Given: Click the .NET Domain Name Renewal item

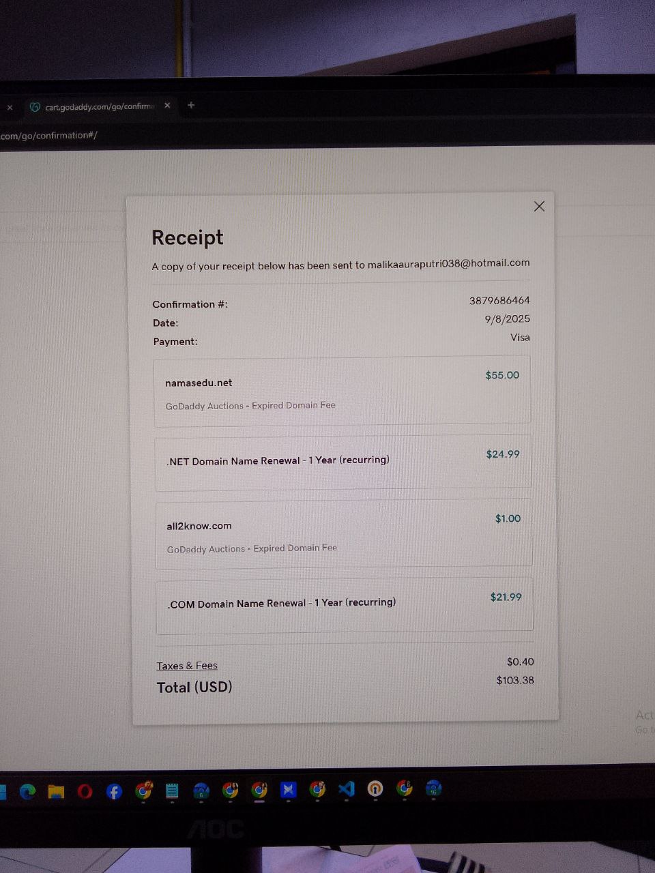Looking at the screenshot, I should 278,460.
